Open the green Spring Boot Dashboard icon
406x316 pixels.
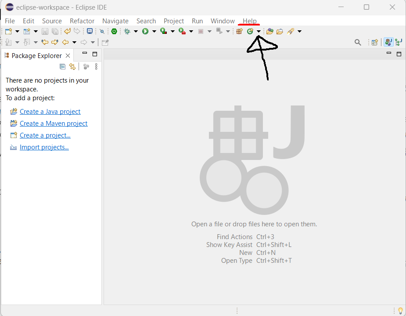pyautogui.click(x=114, y=31)
